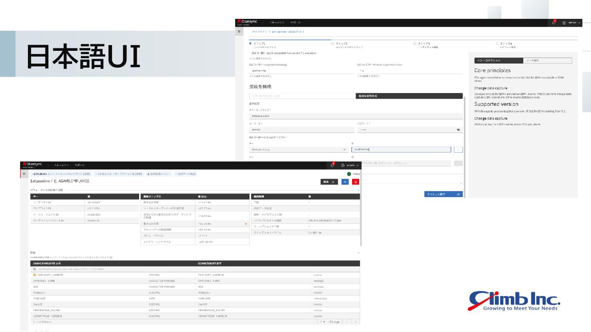The width and height of the screenshot is (591, 332).
Task: Open notification bell in entity details window
Action: pos(333,165)
